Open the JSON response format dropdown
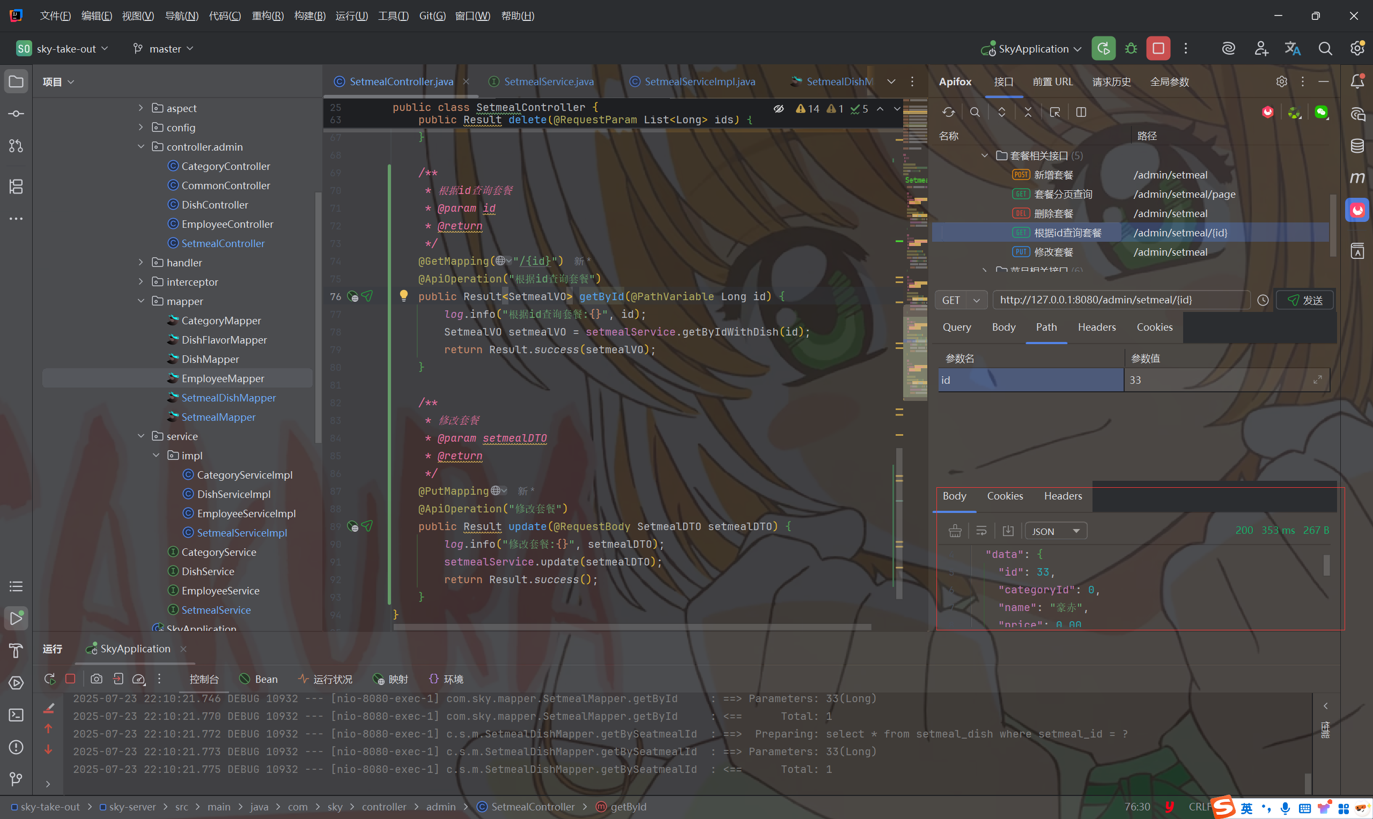The width and height of the screenshot is (1373, 819). pyautogui.click(x=1055, y=531)
